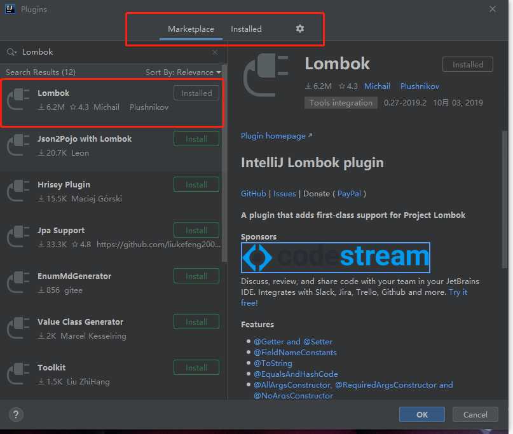This screenshot has width=513, height=434.
Task: Click the Hrisey Plugin icon
Action: (18, 191)
